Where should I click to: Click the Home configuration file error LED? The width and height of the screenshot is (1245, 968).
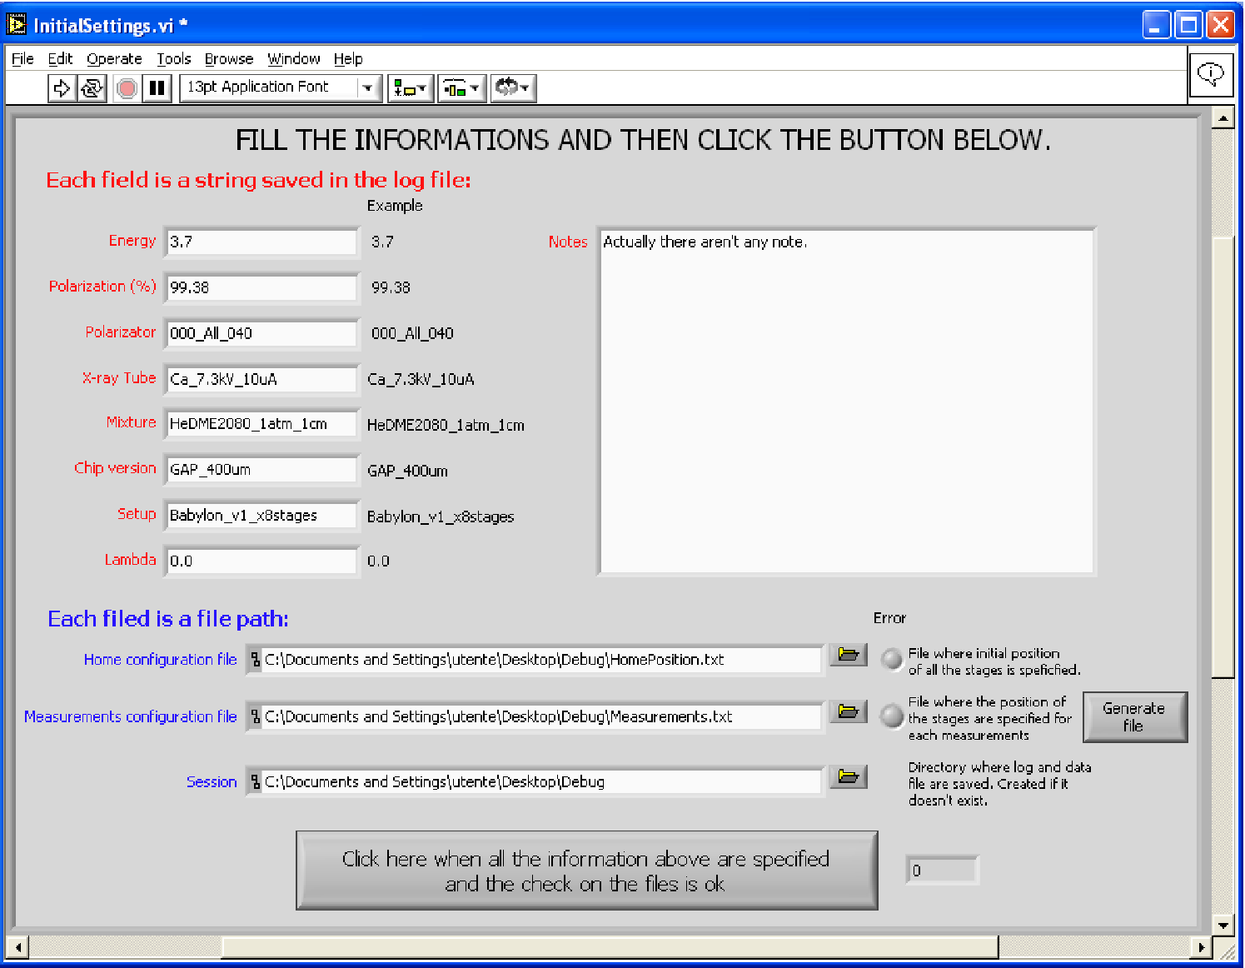(x=892, y=659)
